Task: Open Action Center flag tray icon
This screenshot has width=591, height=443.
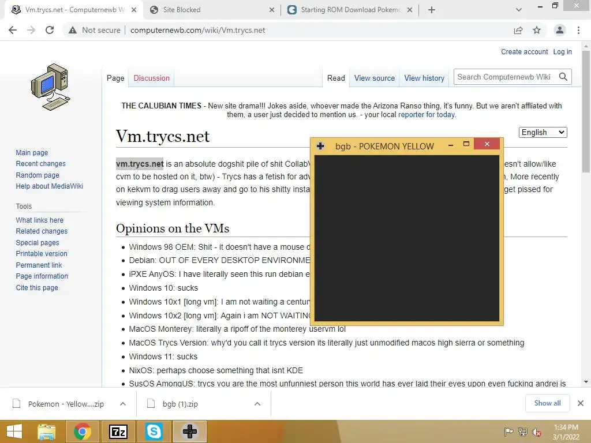Action: point(508,432)
